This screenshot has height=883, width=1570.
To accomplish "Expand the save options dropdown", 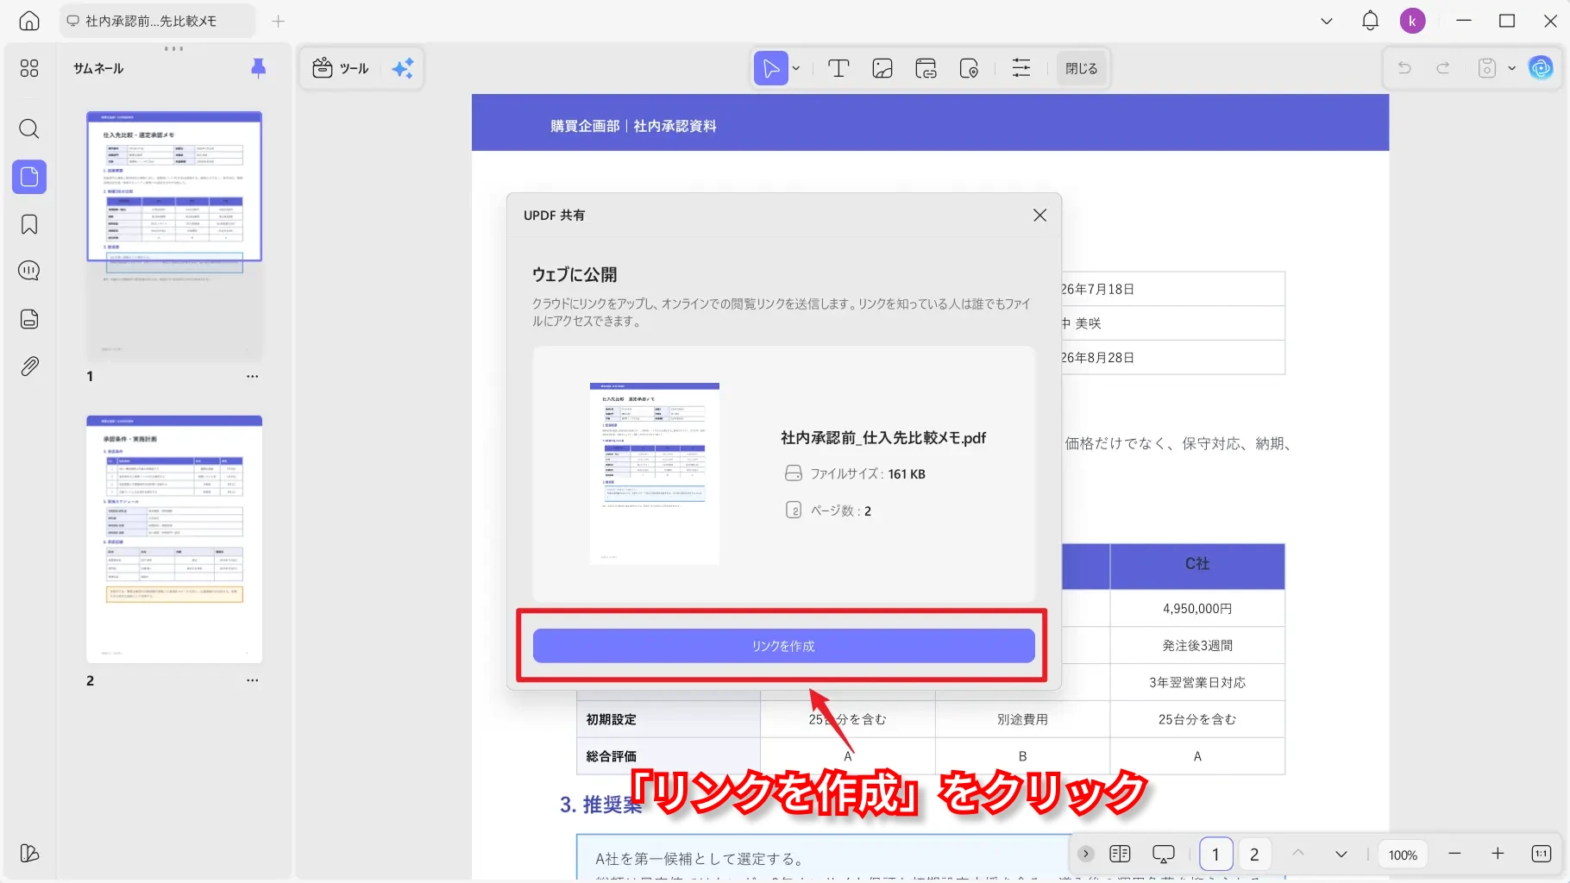I will point(1511,68).
